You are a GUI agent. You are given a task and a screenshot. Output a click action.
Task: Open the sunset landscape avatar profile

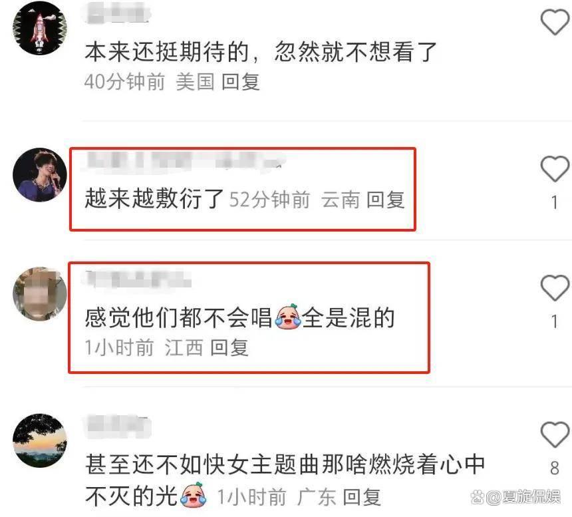(40, 440)
